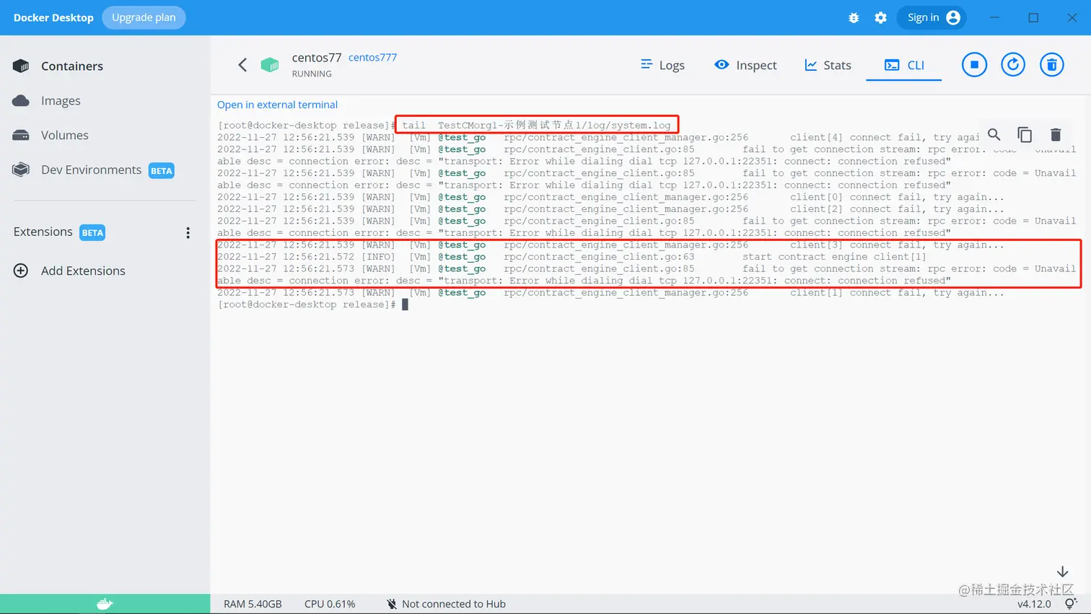The width and height of the screenshot is (1091, 614).
Task: Click the scroll-to-bottom arrow icon
Action: pyautogui.click(x=1062, y=571)
